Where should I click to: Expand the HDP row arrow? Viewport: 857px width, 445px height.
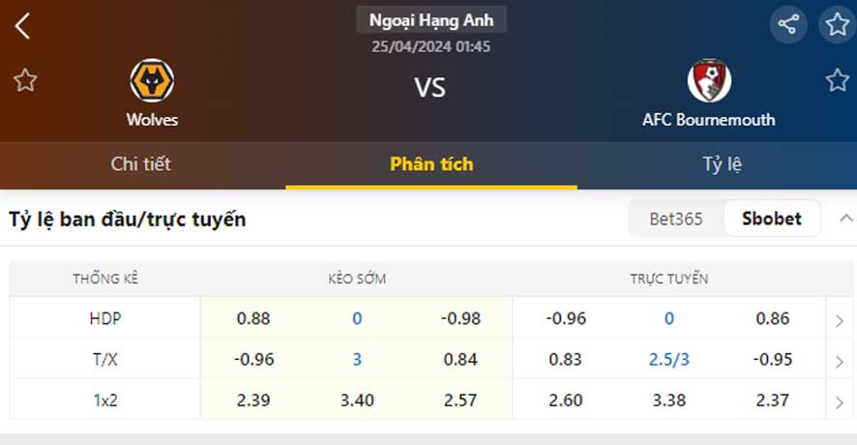(x=840, y=320)
